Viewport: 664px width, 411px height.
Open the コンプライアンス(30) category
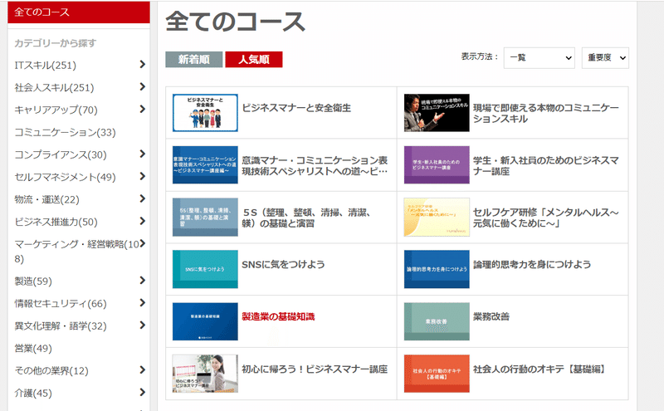tap(61, 155)
